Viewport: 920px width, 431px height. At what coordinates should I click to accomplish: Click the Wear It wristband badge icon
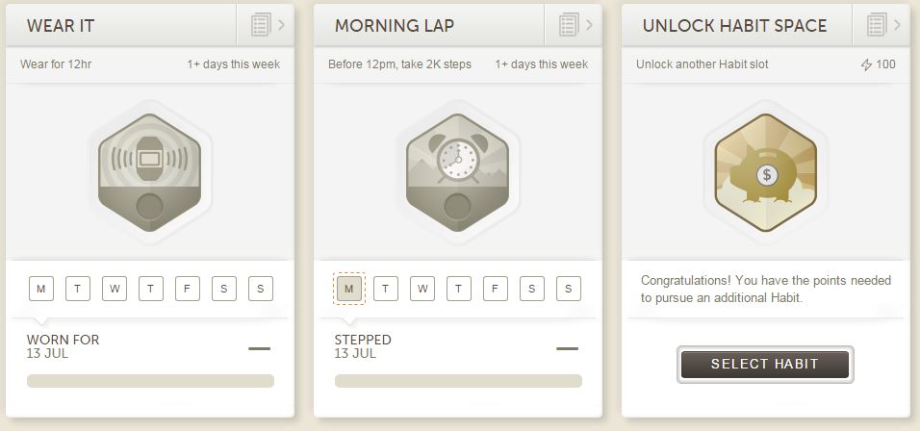[x=149, y=173]
